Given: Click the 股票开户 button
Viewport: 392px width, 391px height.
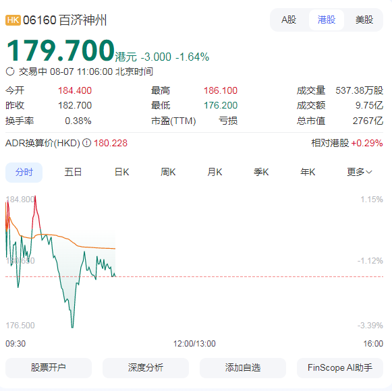Looking at the screenshot, I should tap(49, 368).
